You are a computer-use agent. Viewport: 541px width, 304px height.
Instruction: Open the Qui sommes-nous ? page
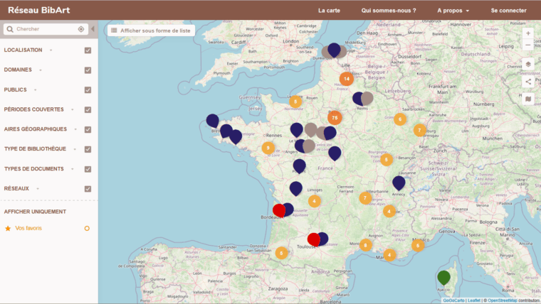point(389,11)
